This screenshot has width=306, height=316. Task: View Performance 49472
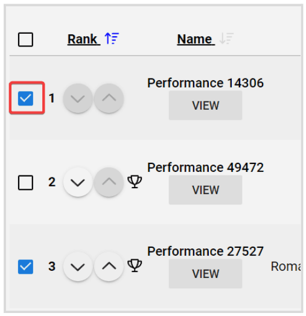coord(205,190)
